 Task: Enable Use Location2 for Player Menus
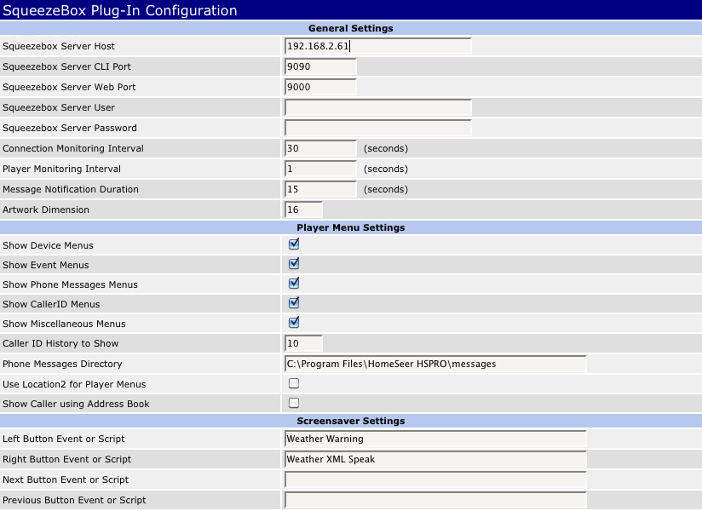tap(294, 383)
